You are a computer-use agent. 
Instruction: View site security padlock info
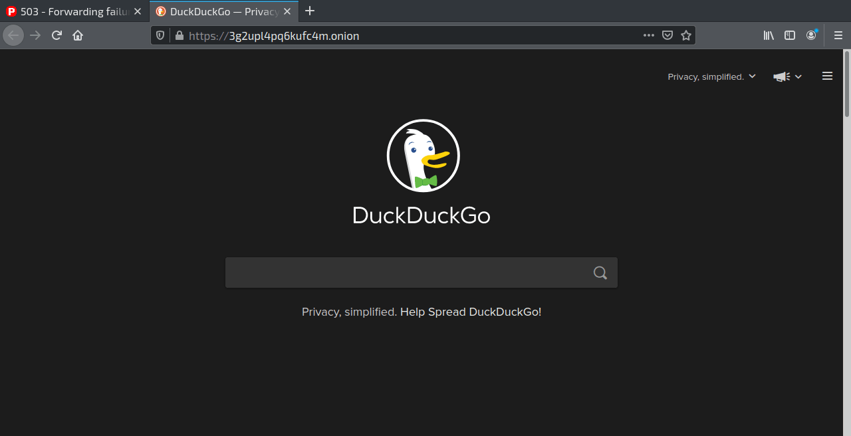178,35
